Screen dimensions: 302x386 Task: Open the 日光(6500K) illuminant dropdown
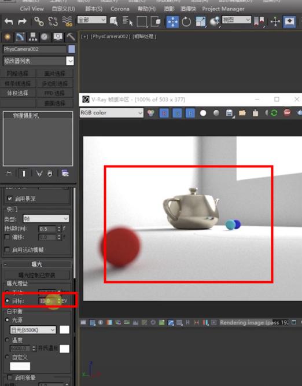[x=33, y=330]
